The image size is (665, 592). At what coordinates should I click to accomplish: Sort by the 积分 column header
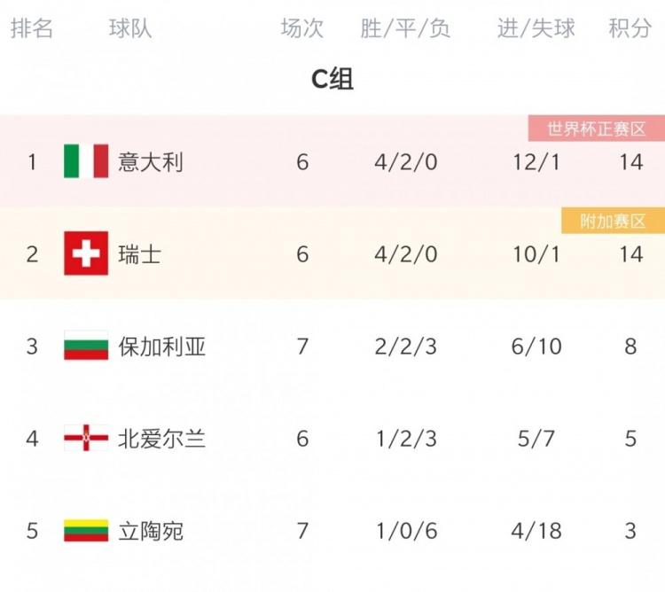[630, 28]
